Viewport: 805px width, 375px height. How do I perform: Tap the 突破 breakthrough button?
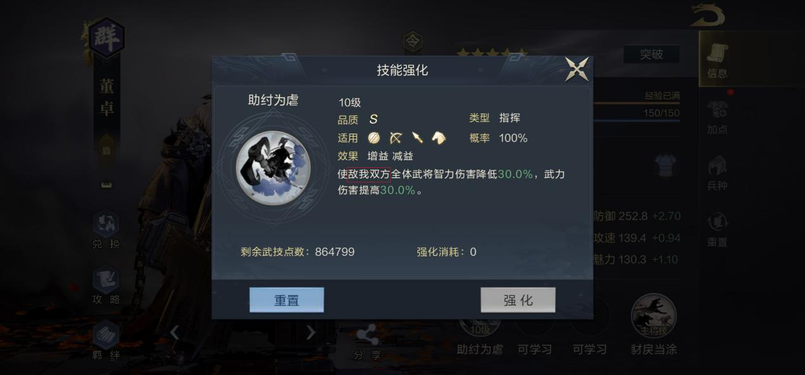651,54
